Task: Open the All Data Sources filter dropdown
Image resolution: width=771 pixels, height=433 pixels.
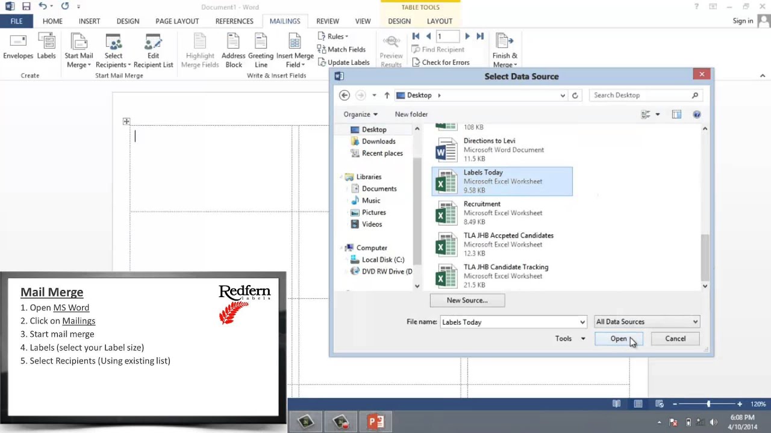Action: pyautogui.click(x=646, y=322)
